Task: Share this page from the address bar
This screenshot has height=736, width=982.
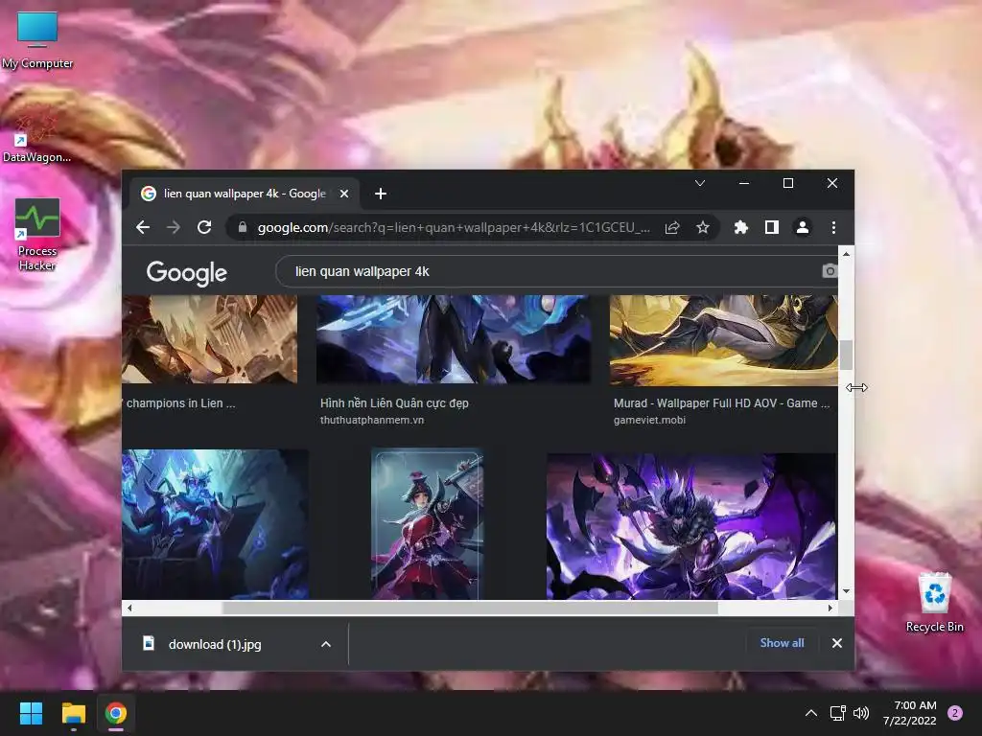Action: (x=672, y=227)
